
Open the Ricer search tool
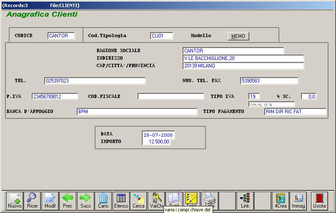(x=33, y=201)
